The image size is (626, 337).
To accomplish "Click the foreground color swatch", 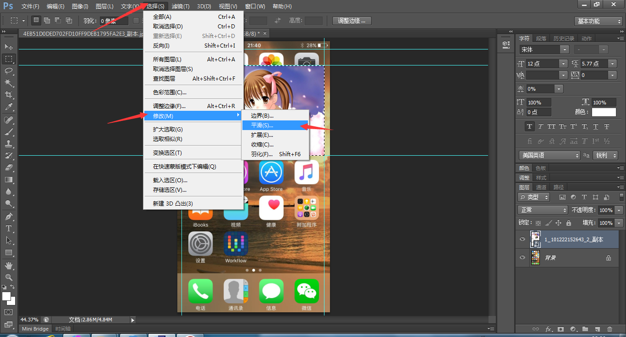I will [x=6, y=296].
